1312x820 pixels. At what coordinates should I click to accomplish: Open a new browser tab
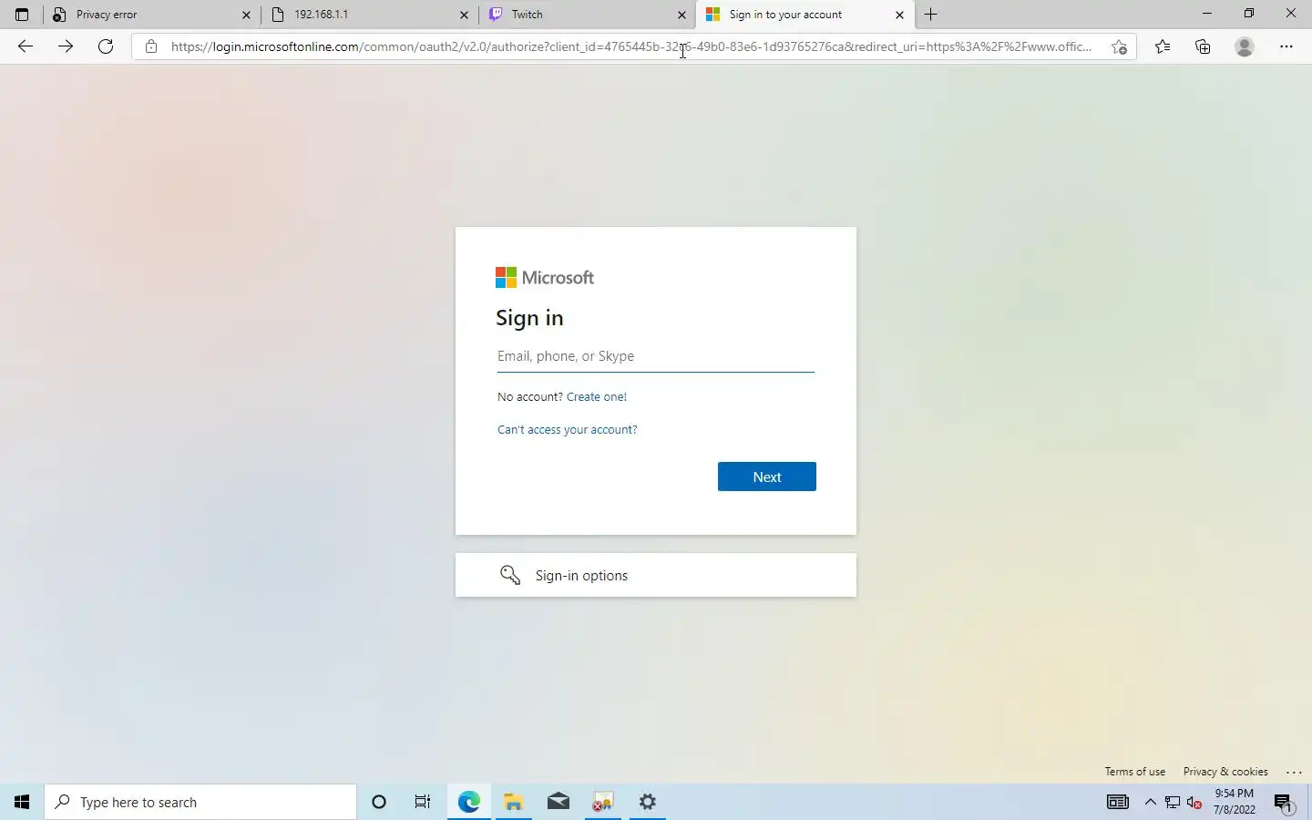click(930, 15)
